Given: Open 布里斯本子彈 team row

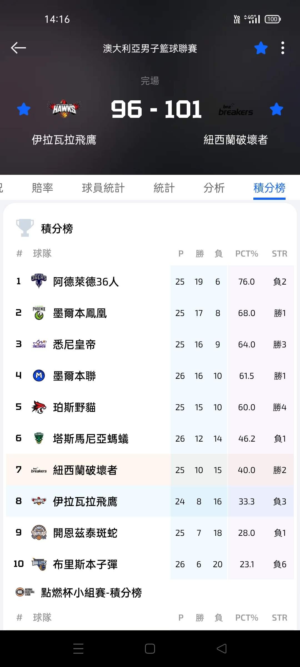Looking at the screenshot, I should coord(85,564).
